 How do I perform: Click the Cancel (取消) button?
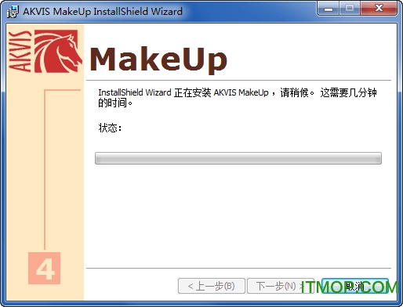[x=355, y=286]
